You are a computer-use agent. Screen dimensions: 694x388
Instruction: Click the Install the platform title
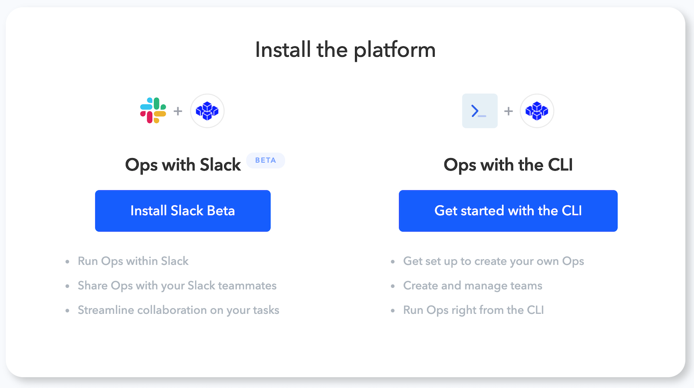click(345, 50)
